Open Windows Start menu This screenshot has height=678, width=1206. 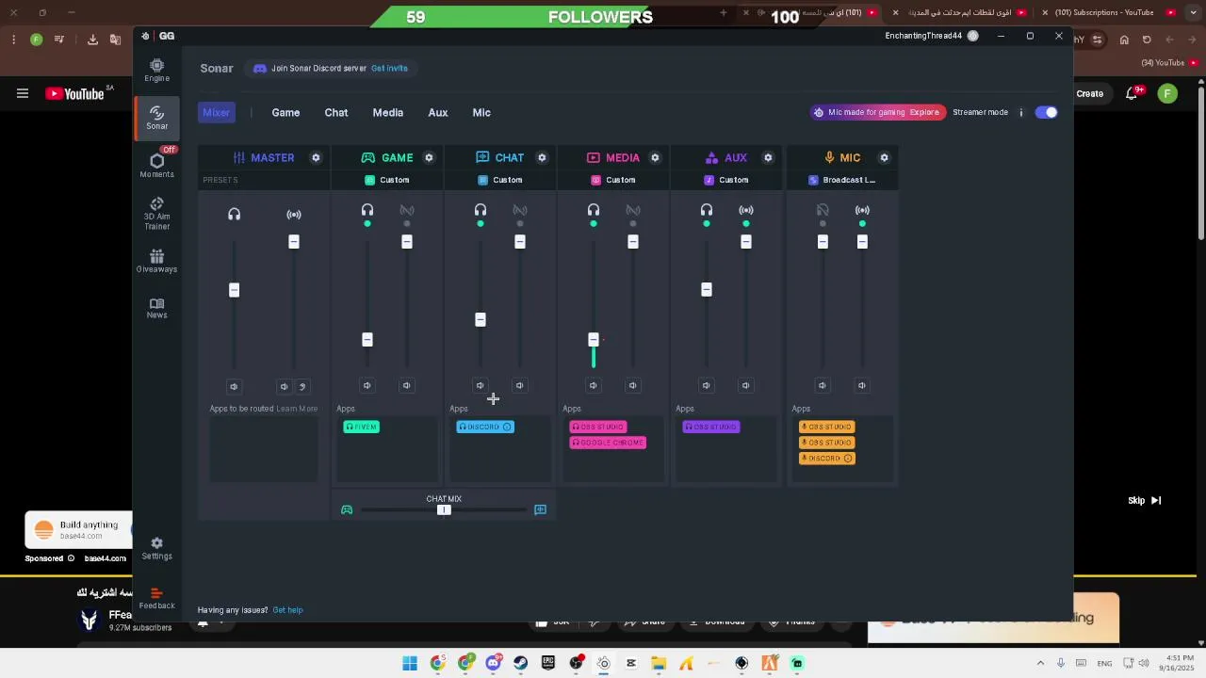click(x=410, y=663)
